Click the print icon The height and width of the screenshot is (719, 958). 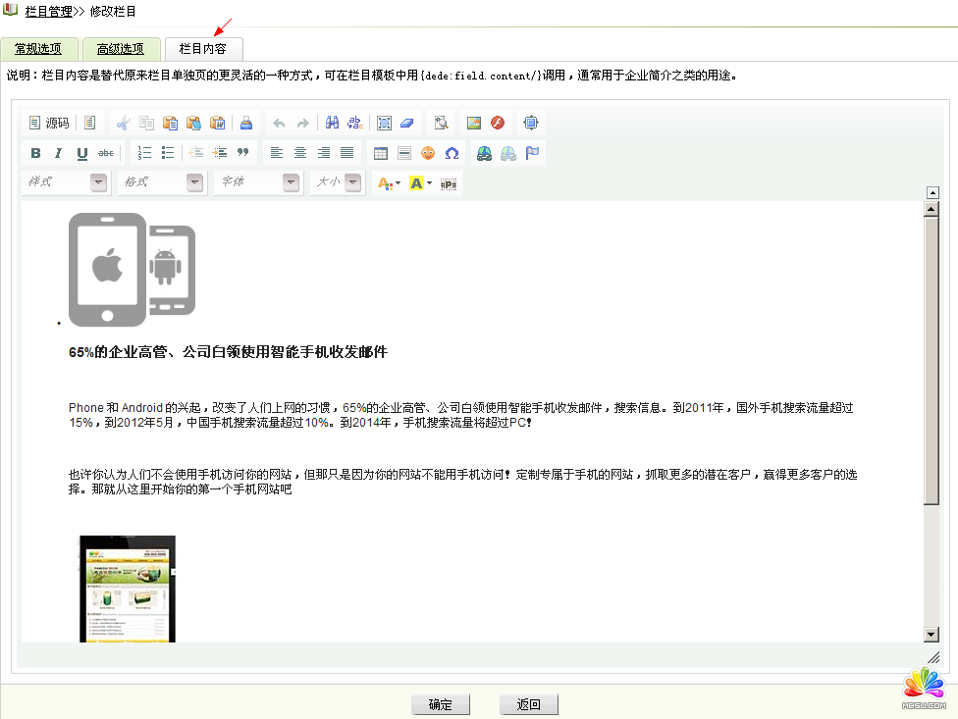click(x=246, y=123)
